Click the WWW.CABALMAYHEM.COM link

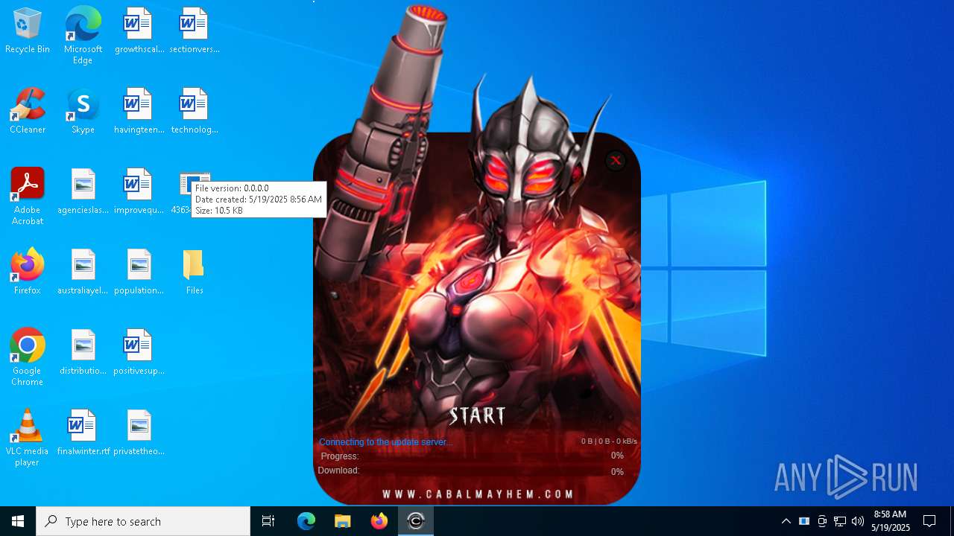(x=478, y=494)
